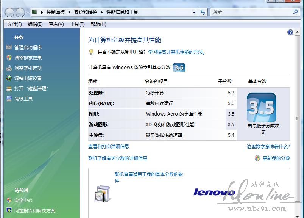Image resolution: width=304 pixels, height=218 pixels.
Task: Open 这些数字意味着什么? link
Action: [x=268, y=147]
